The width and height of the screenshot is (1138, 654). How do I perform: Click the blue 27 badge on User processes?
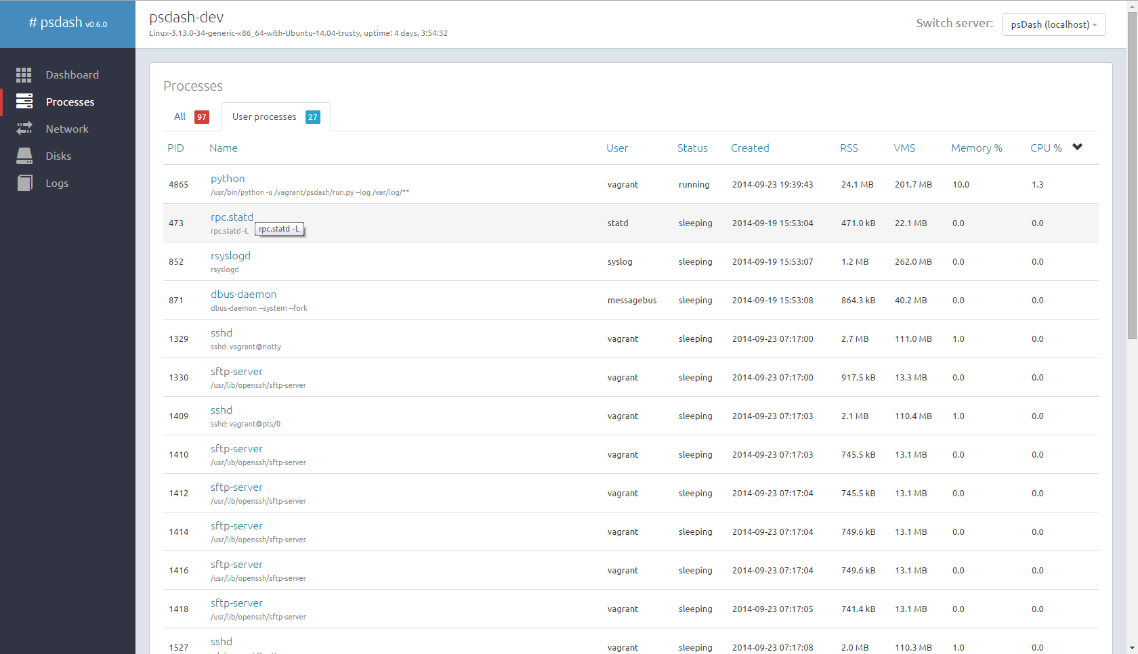[x=313, y=117]
